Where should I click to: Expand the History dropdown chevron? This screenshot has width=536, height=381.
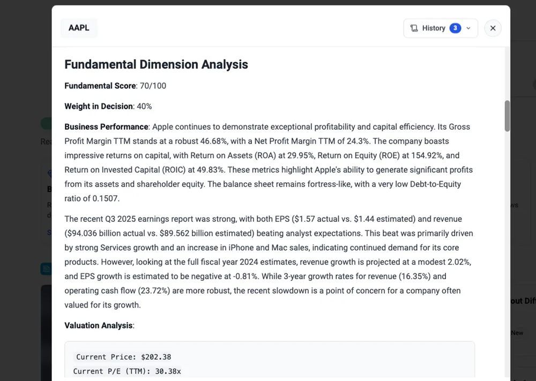coord(468,28)
